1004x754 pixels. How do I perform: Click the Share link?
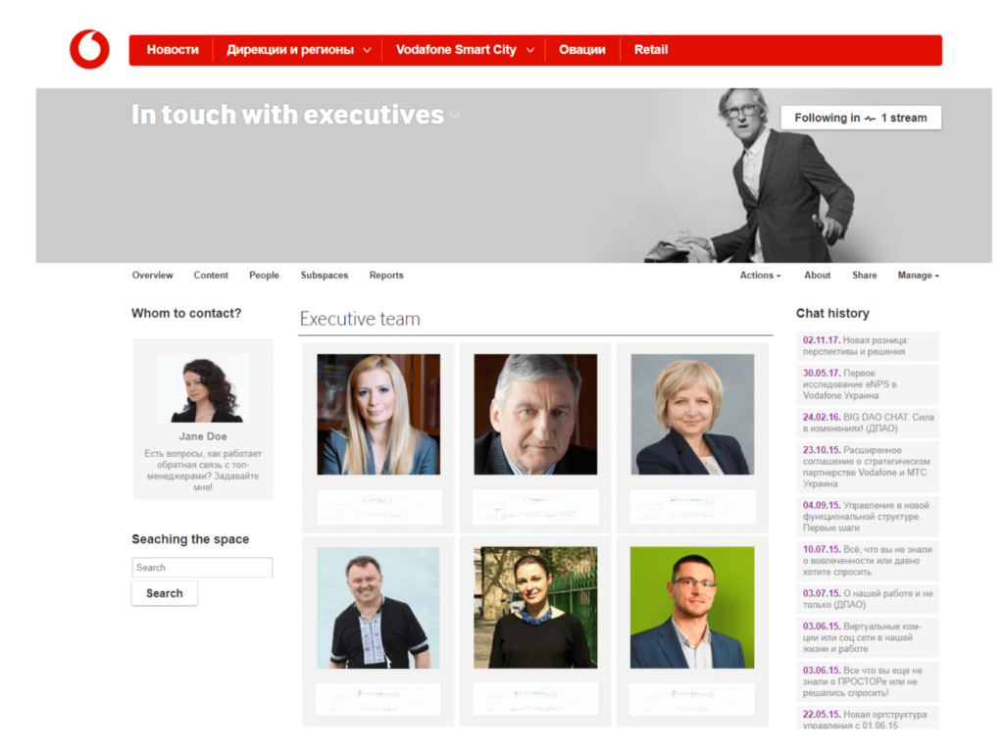point(865,276)
